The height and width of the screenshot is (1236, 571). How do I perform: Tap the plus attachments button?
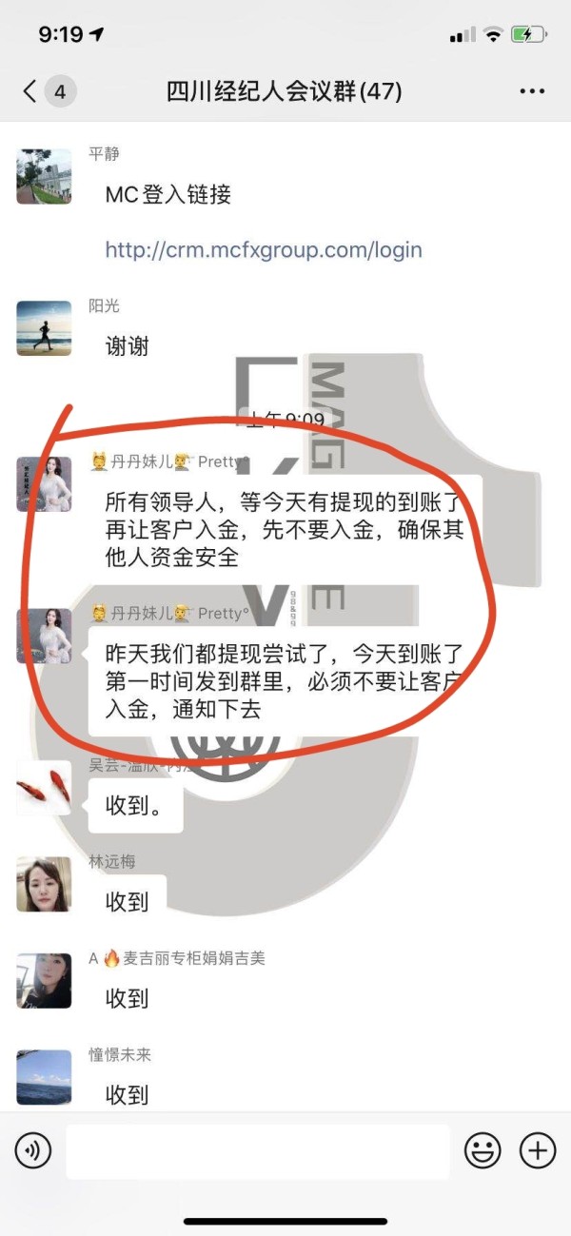click(x=538, y=1151)
